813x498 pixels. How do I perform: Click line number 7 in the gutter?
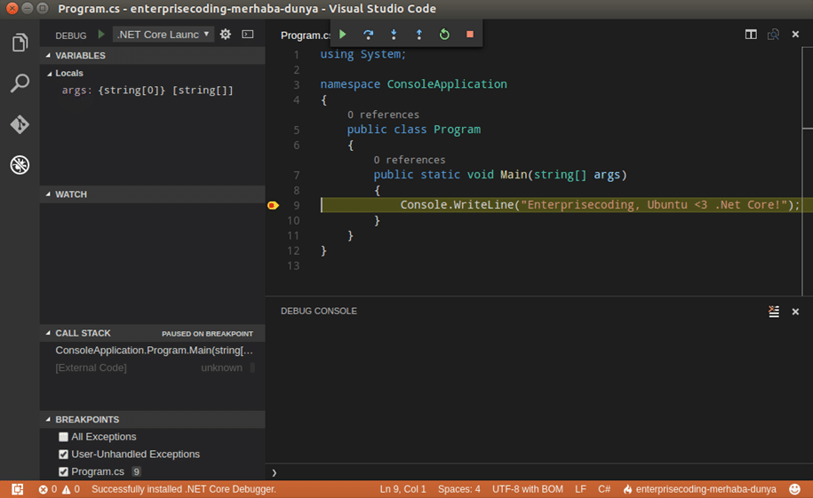click(296, 175)
